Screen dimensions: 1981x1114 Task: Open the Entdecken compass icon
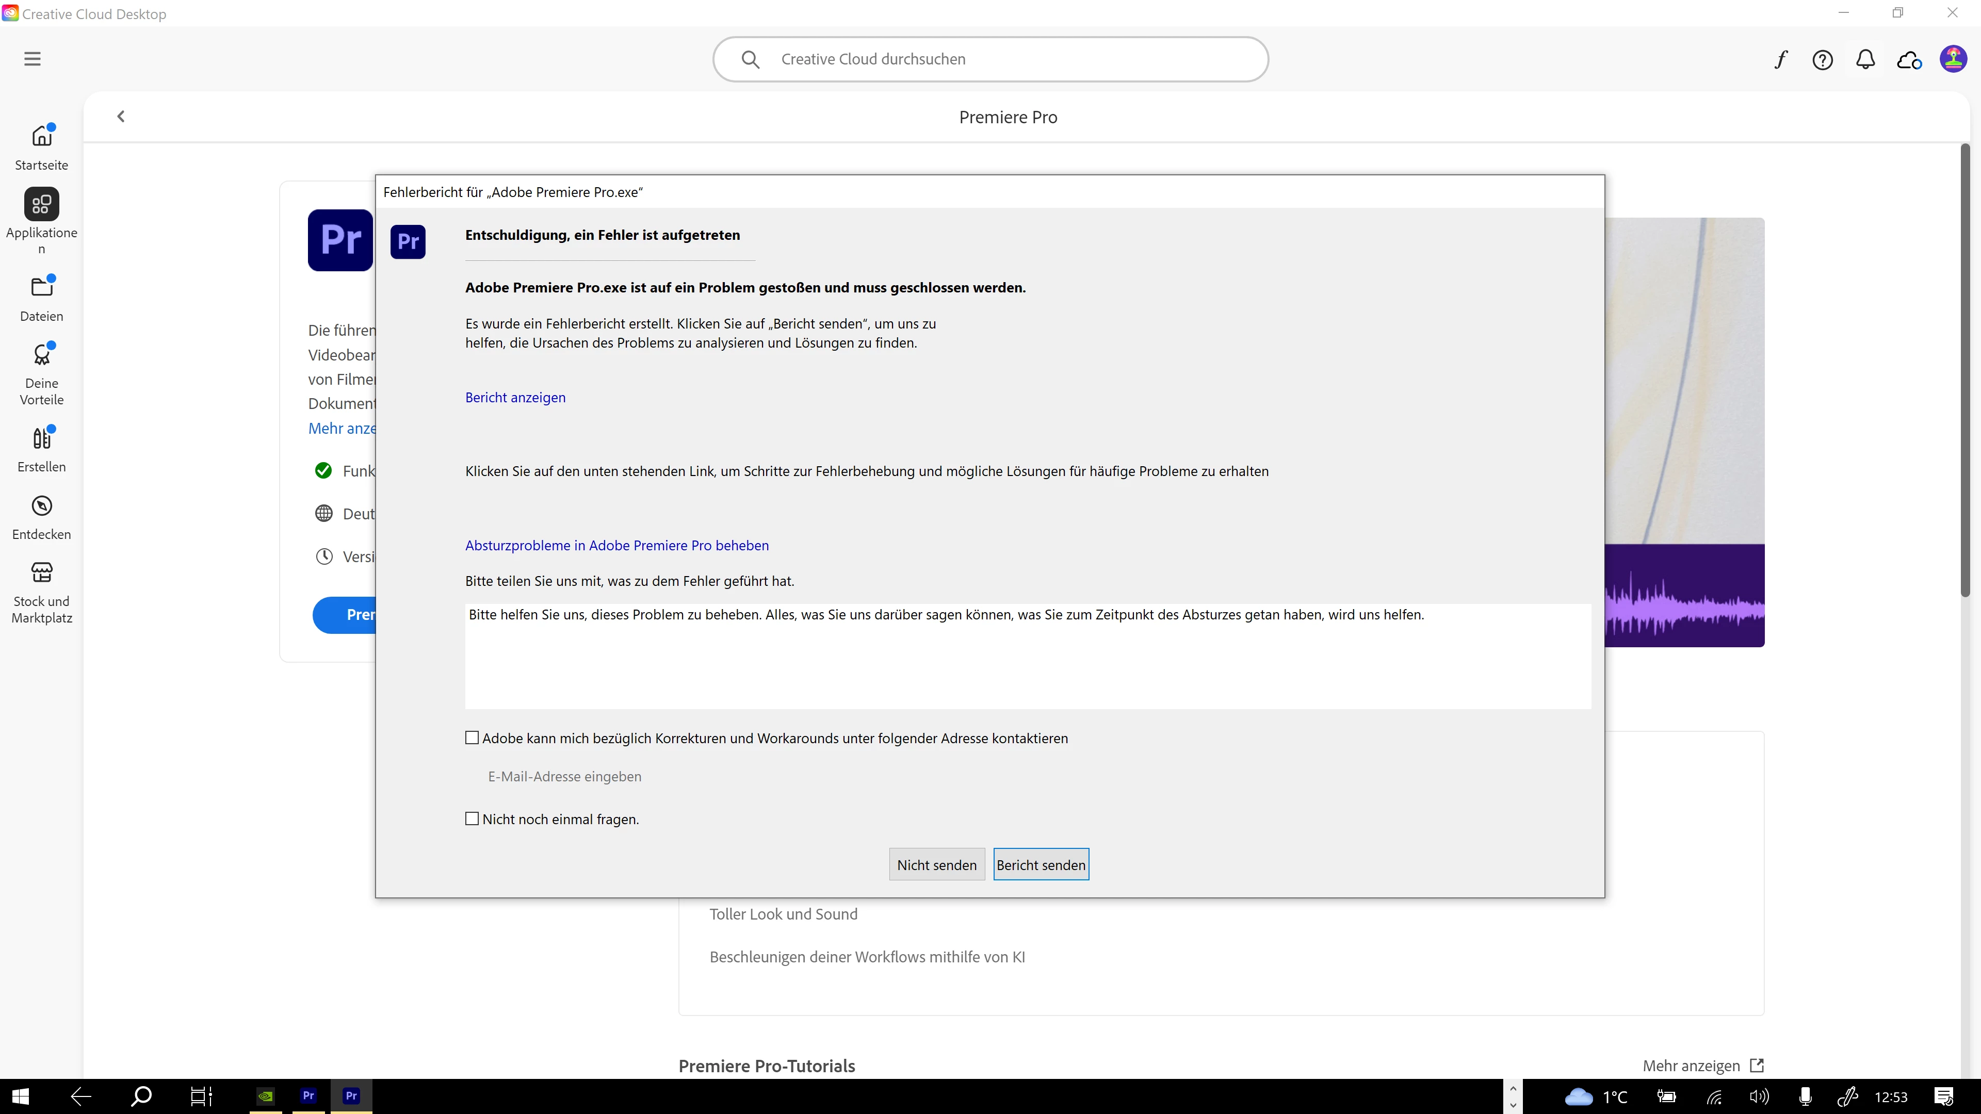point(41,506)
